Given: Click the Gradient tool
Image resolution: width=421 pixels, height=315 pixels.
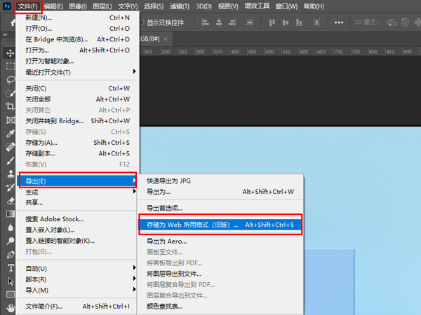Looking at the screenshot, I should [x=11, y=213].
